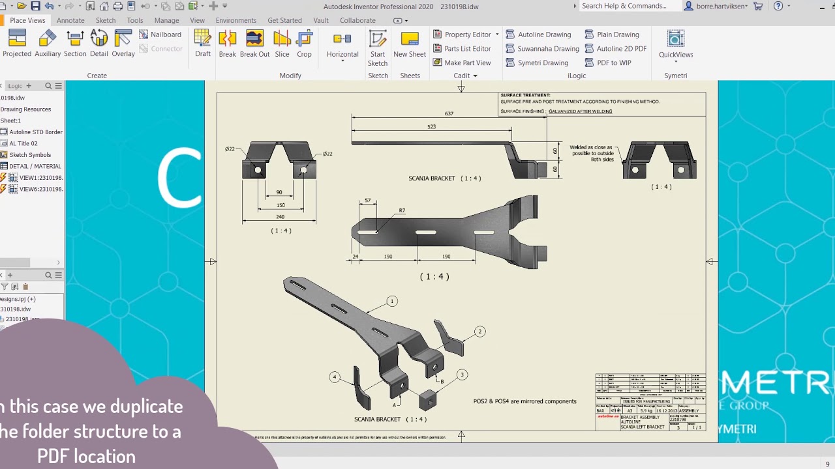This screenshot has height=469, width=835.
Task: Run the Autoline Drawing iLogic rule
Action: (x=538, y=35)
